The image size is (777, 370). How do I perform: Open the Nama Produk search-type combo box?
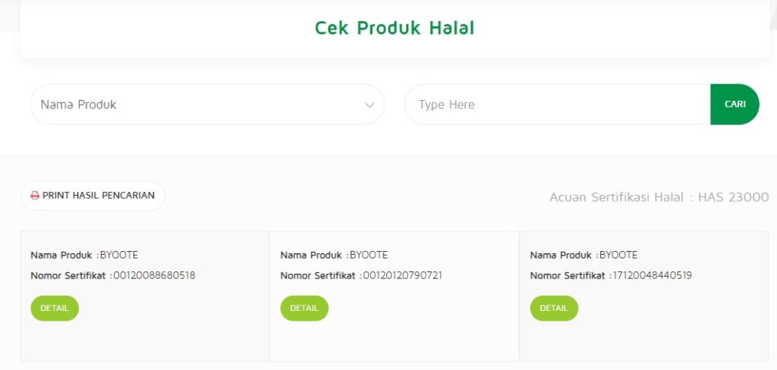[x=207, y=105]
